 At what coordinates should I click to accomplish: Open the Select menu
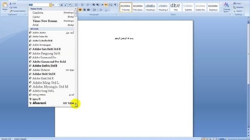[x=238, y=11]
